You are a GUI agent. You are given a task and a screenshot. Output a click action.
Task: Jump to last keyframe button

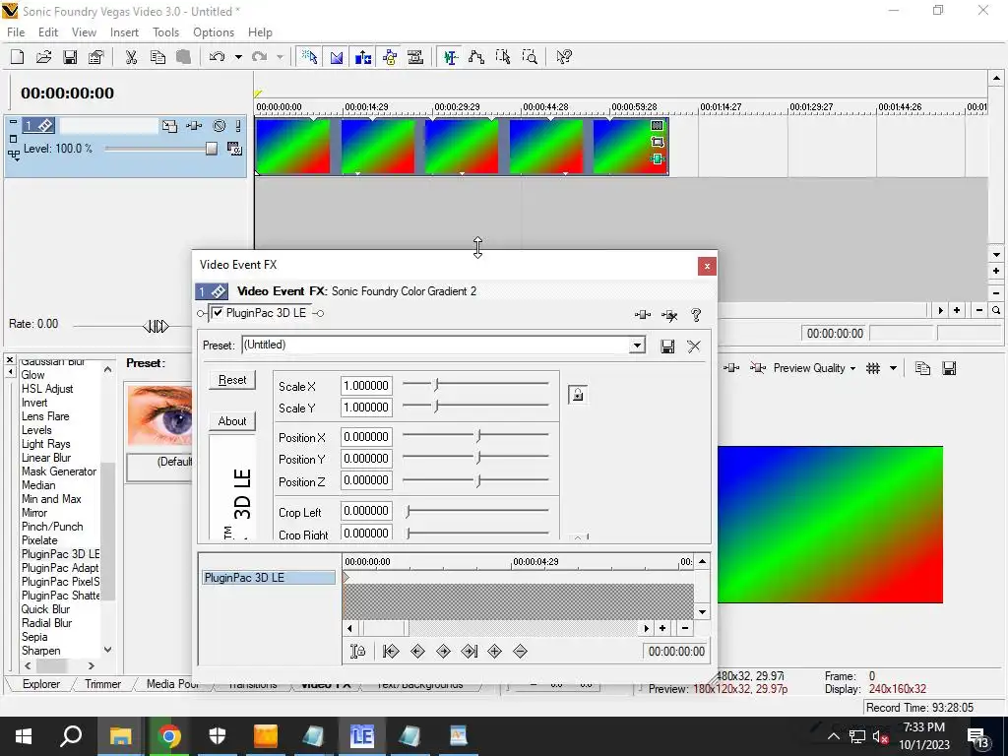[x=470, y=652]
